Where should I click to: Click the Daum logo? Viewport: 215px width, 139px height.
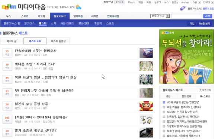pyautogui.click(x=9, y=7)
